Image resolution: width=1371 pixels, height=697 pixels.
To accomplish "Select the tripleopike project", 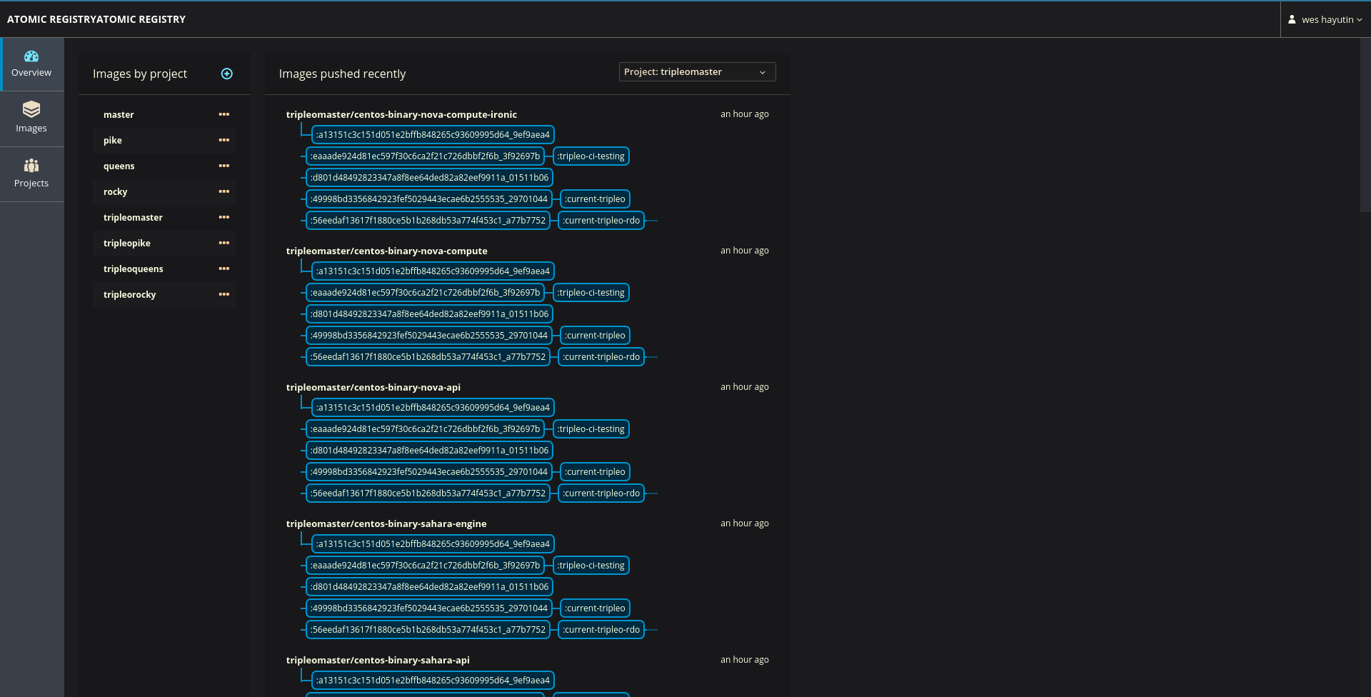I will click(x=126, y=244).
